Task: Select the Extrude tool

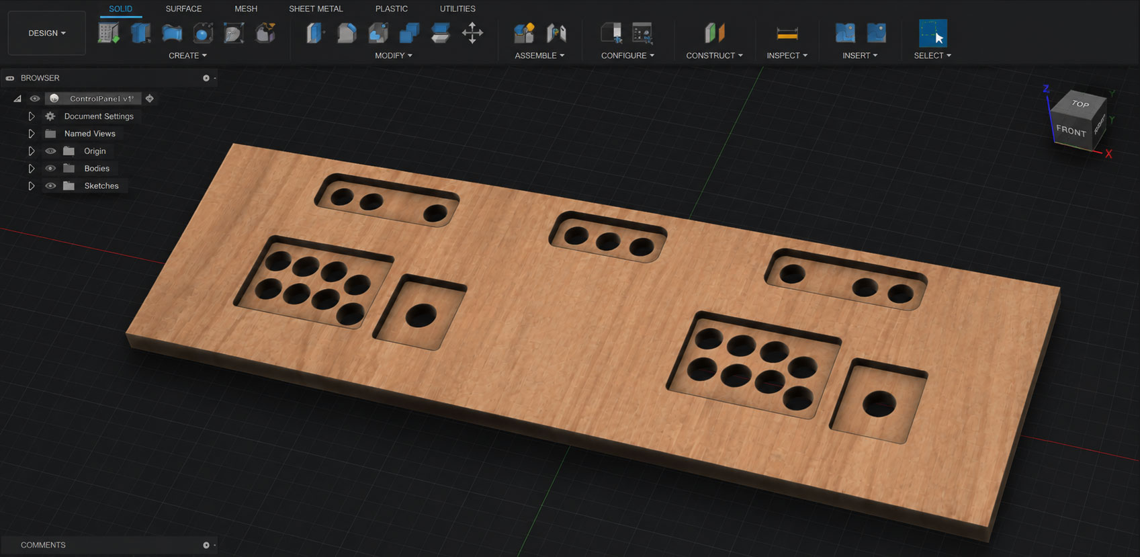Action: tap(140, 33)
